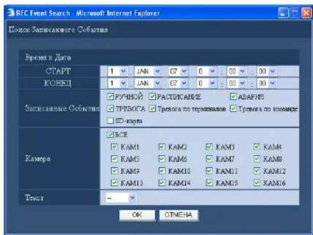The height and width of the screenshot is (235, 313).
Task: Toggle the ТРЕВОГА alarm checkbox
Action: [110, 109]
